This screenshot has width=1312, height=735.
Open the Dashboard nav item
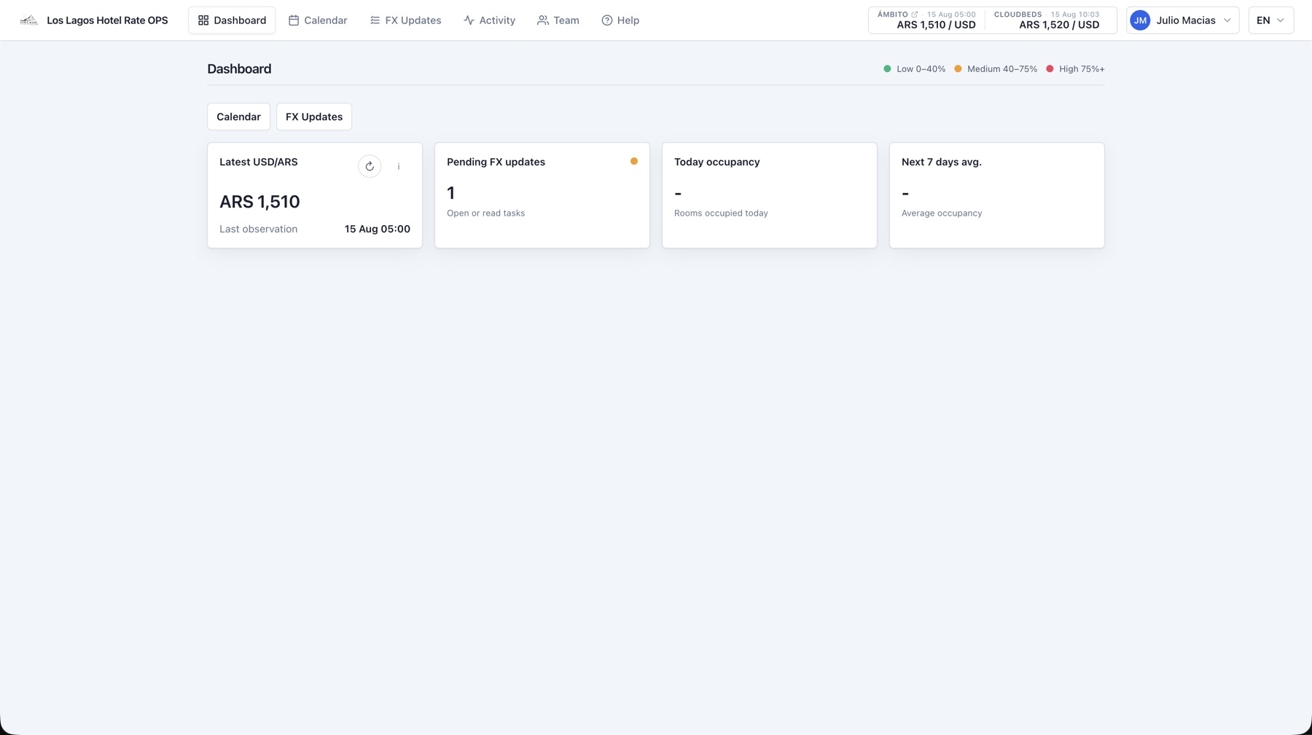click(x=232, y=20)
